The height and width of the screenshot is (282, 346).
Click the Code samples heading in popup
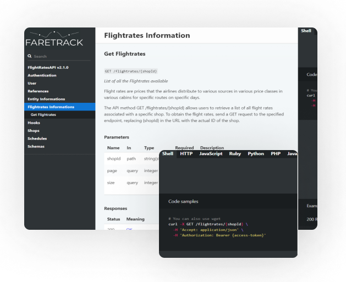pos(183,201)
